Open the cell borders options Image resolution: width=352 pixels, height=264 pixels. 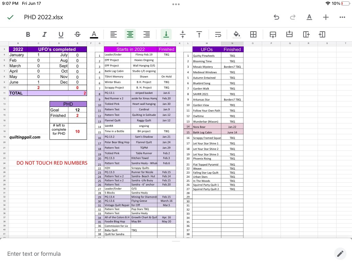pos(253,34)
